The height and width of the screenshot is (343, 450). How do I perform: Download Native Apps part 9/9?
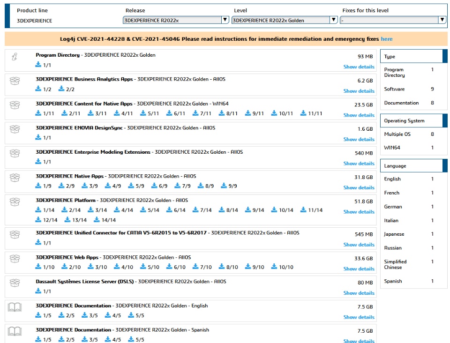pos(229,186)
